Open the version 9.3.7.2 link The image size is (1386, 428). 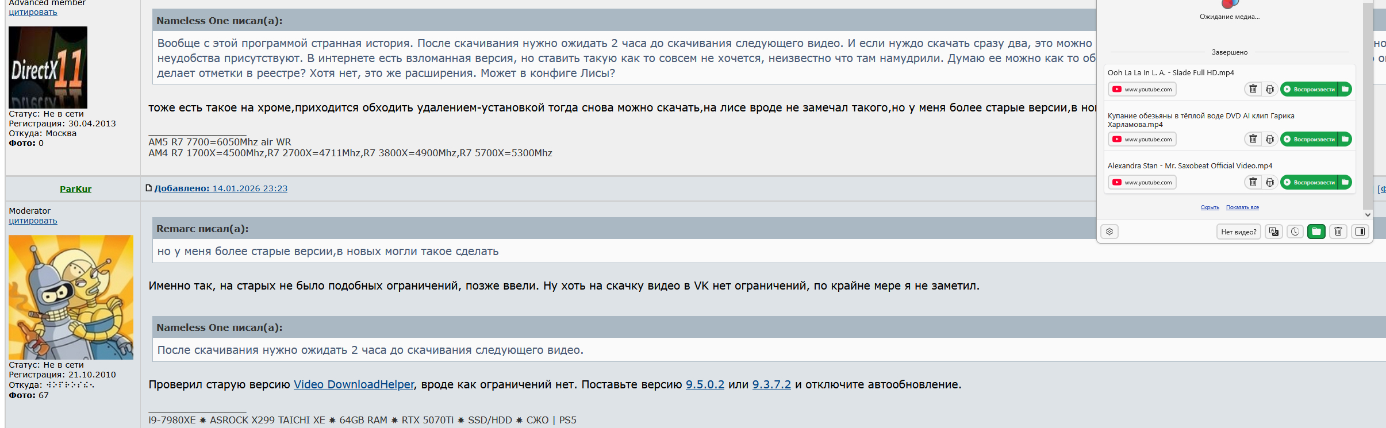pos(771,384)
